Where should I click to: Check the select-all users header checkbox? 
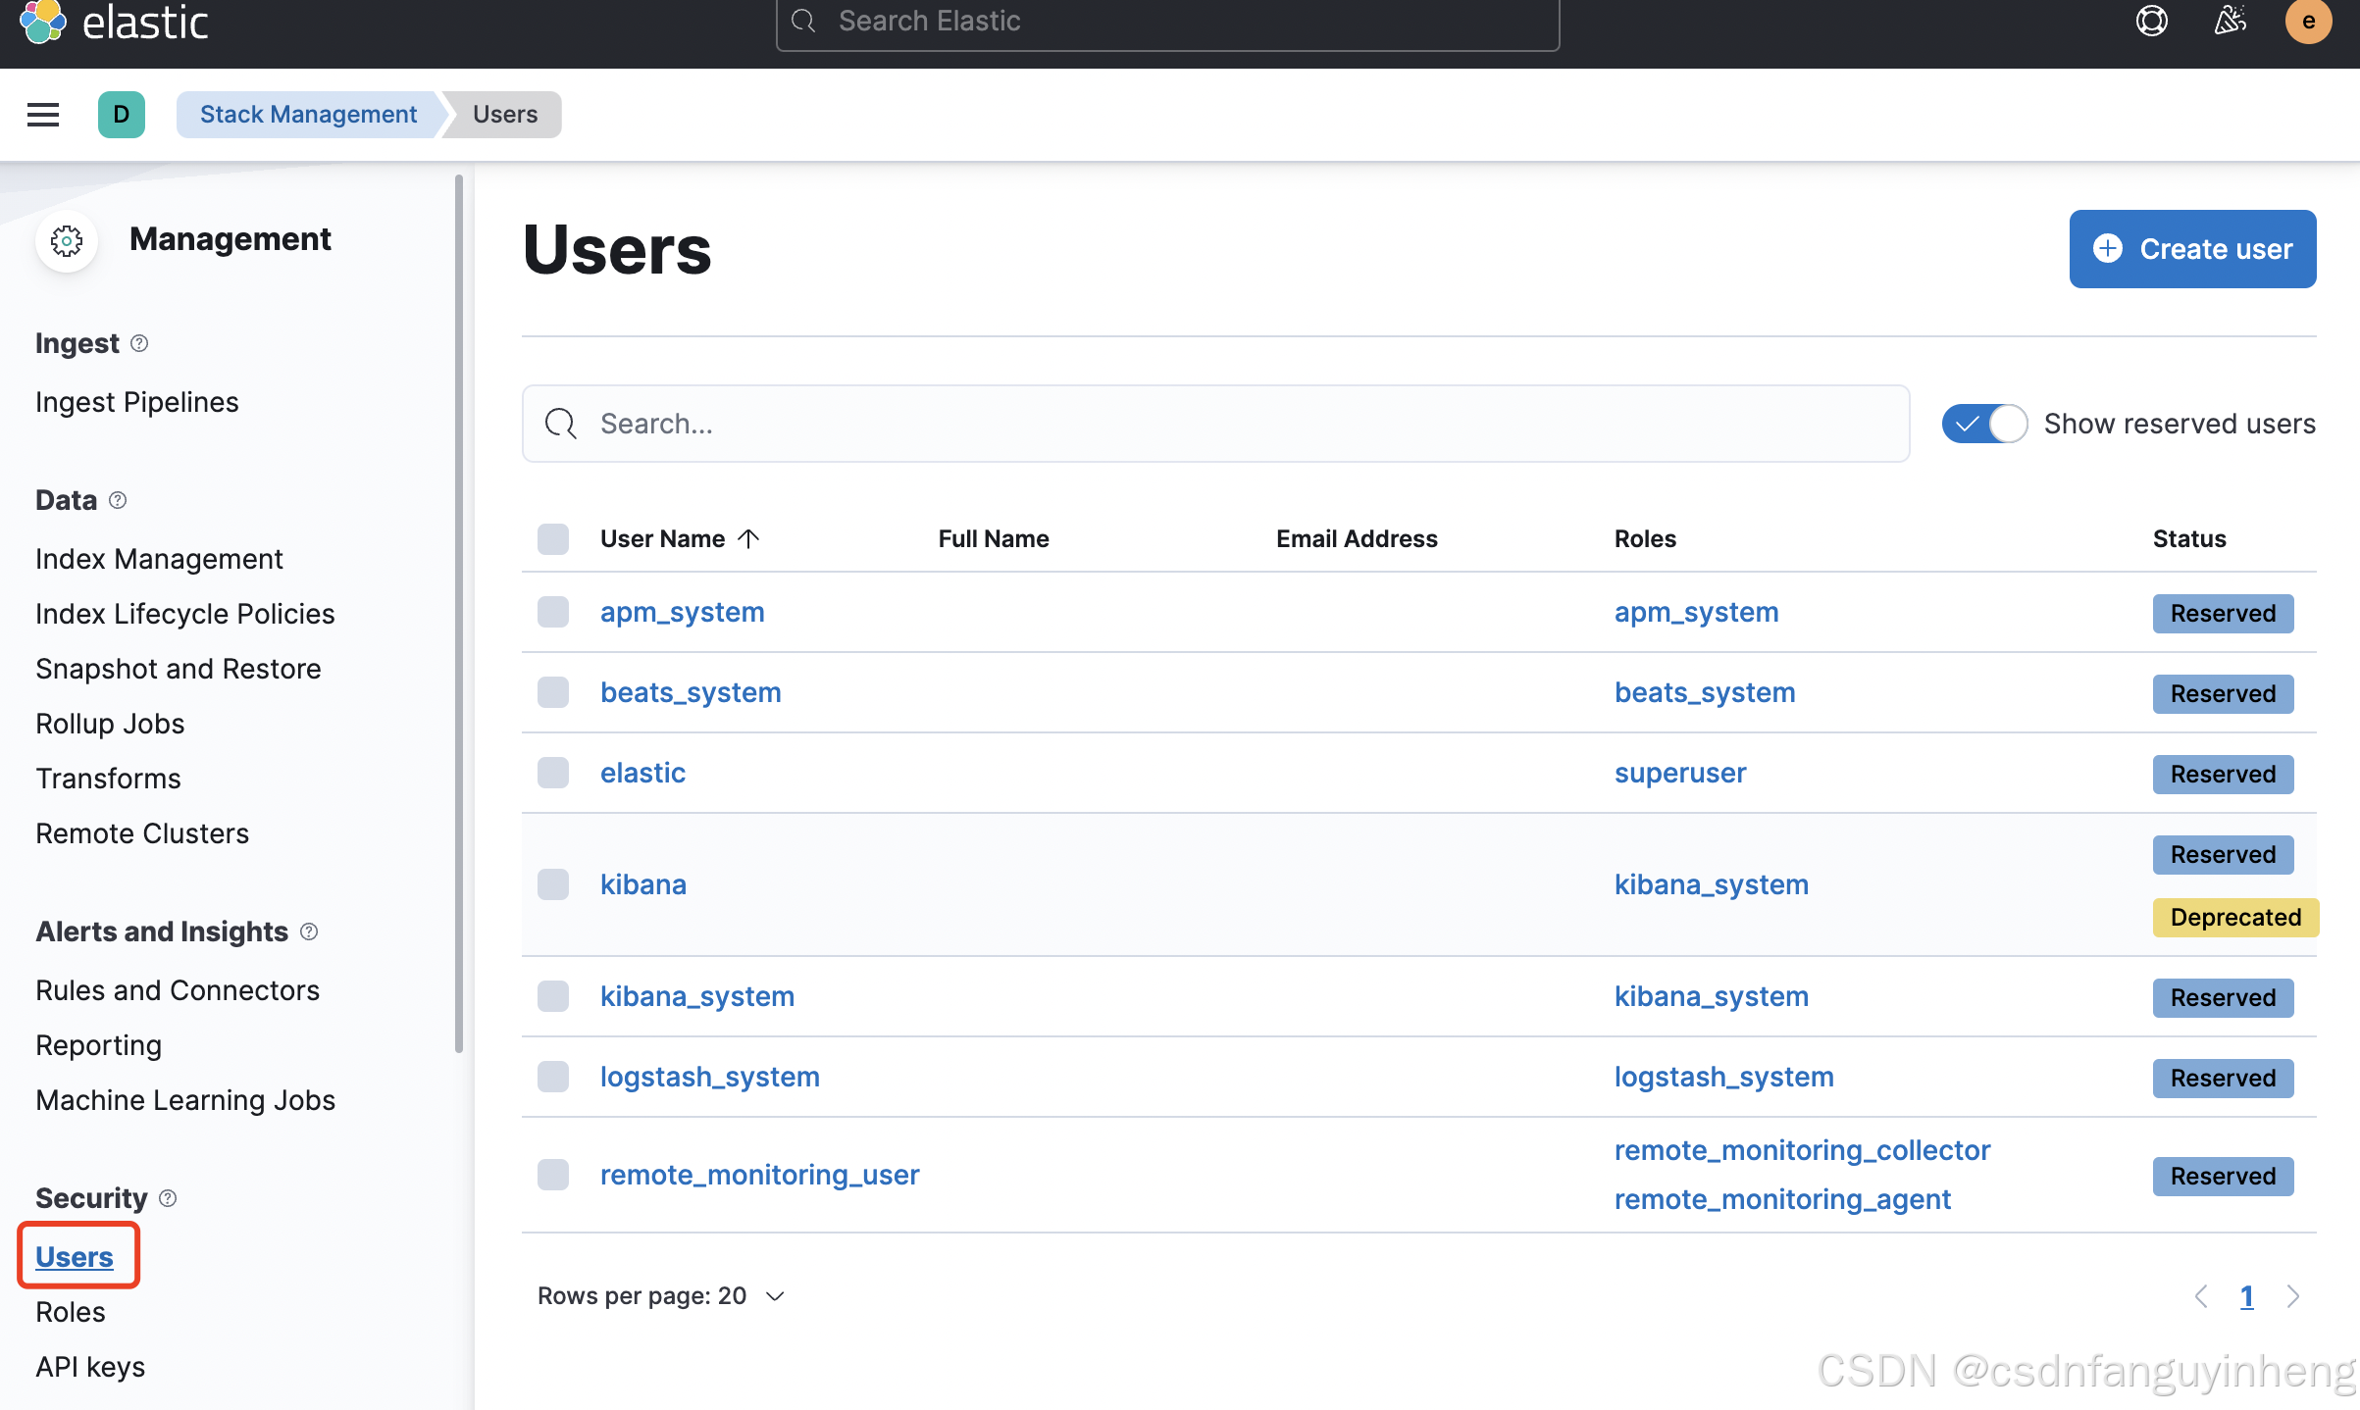[x=553, y=538]
